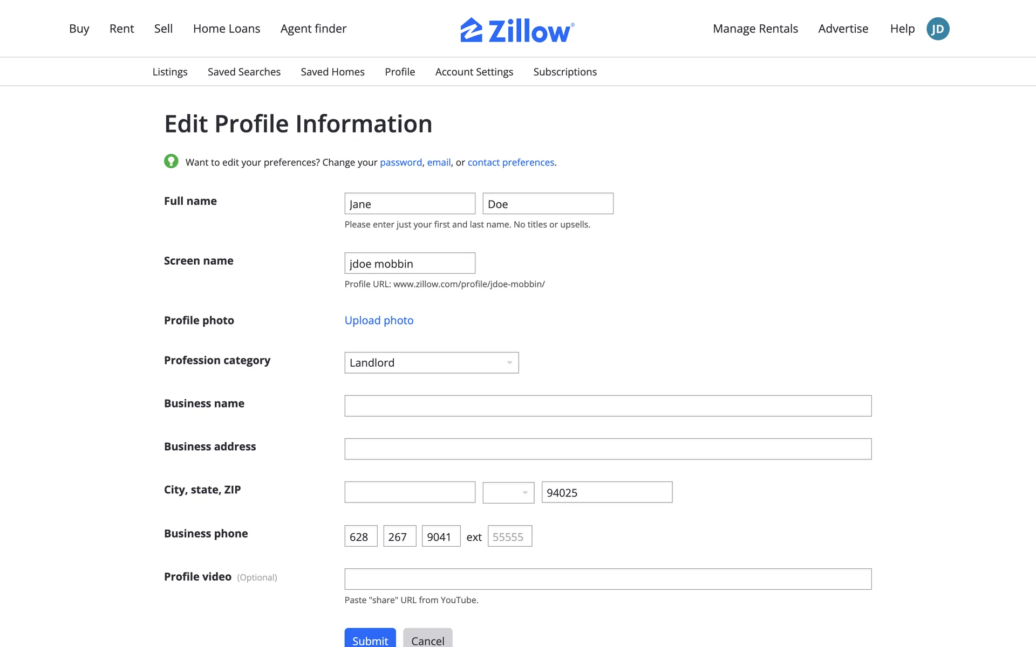Open the Buy menu
1036x647 pixels.
(79, 29)
